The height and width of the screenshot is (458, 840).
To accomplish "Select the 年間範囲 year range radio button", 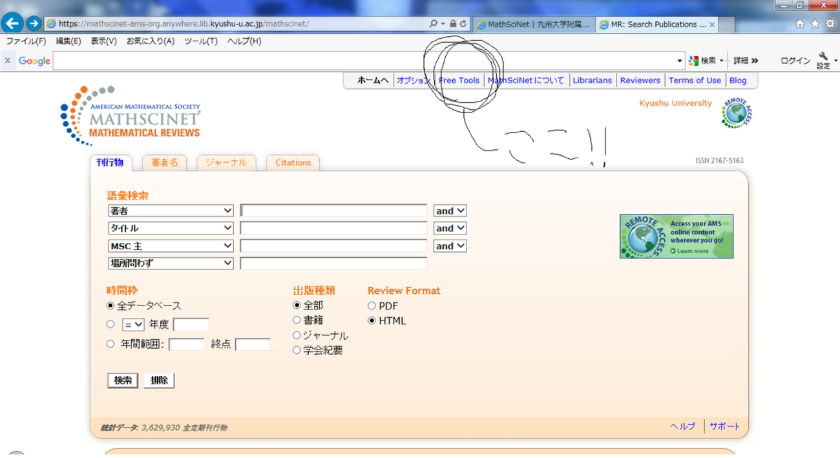I will [110, 344].
